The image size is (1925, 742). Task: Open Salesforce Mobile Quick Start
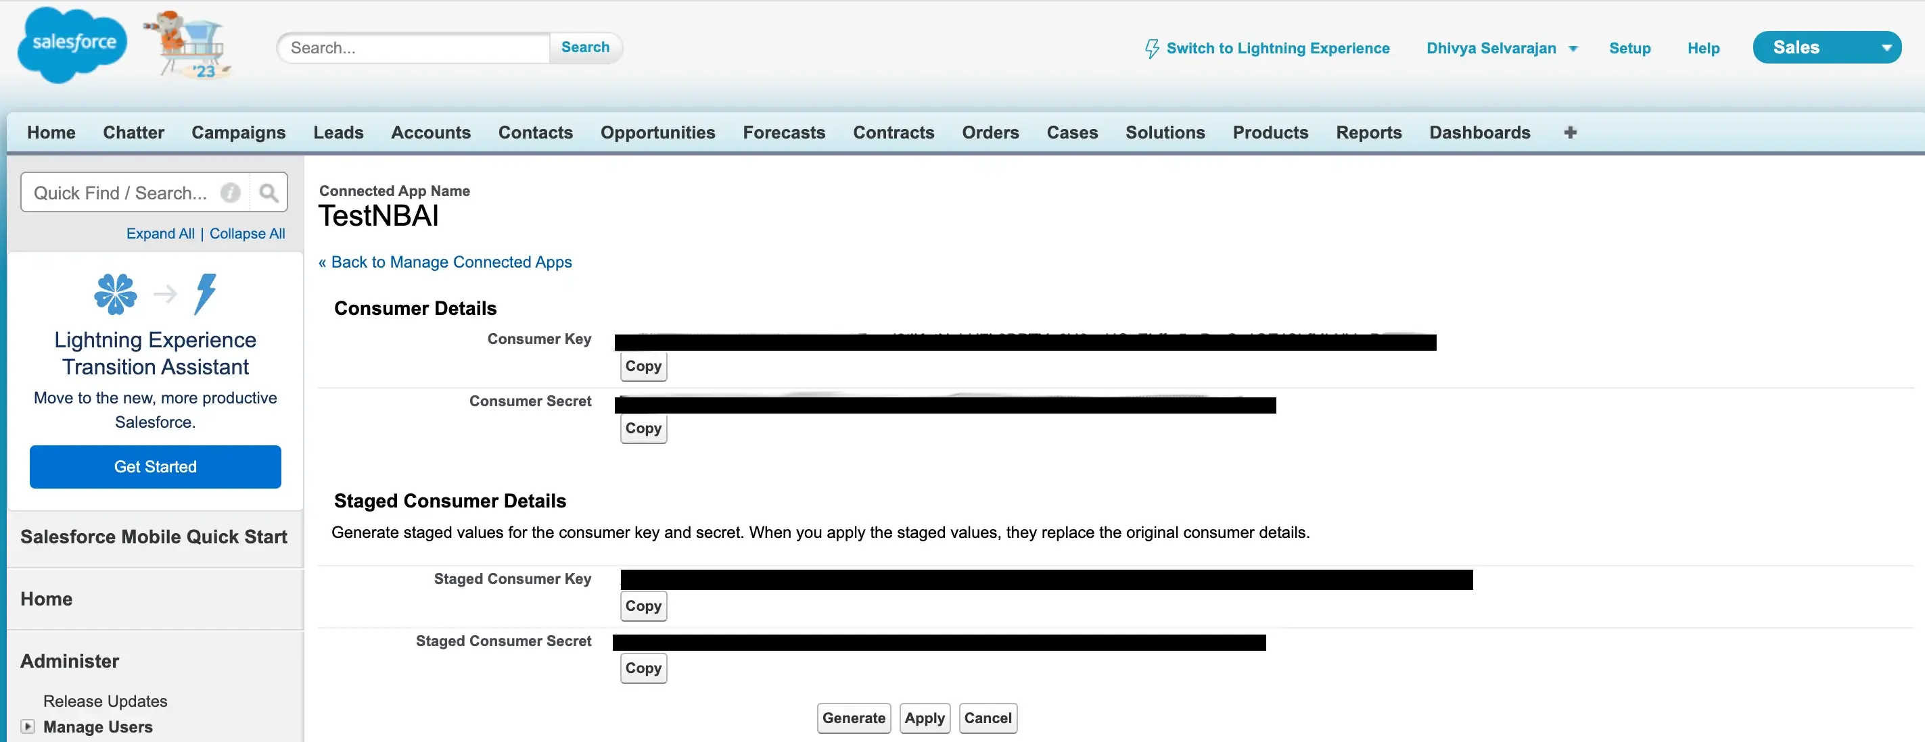(x=154, y=537)
